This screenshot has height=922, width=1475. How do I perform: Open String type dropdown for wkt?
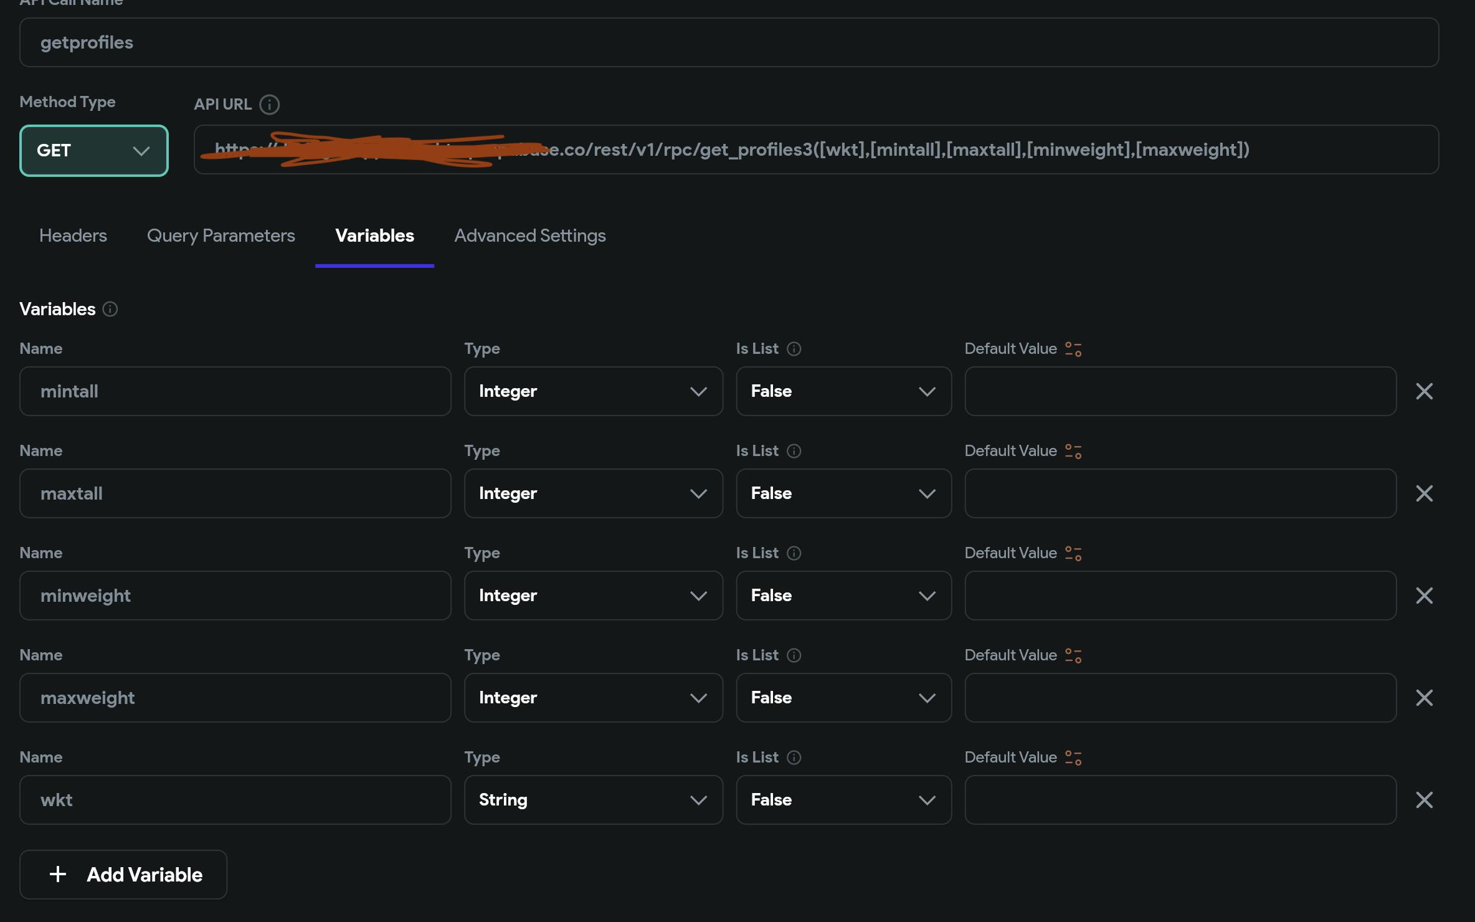pyautogui.click(x=593, y=800)
